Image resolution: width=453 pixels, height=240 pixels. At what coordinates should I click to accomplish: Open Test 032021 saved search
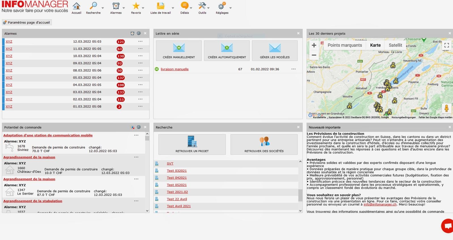point(177,171)
